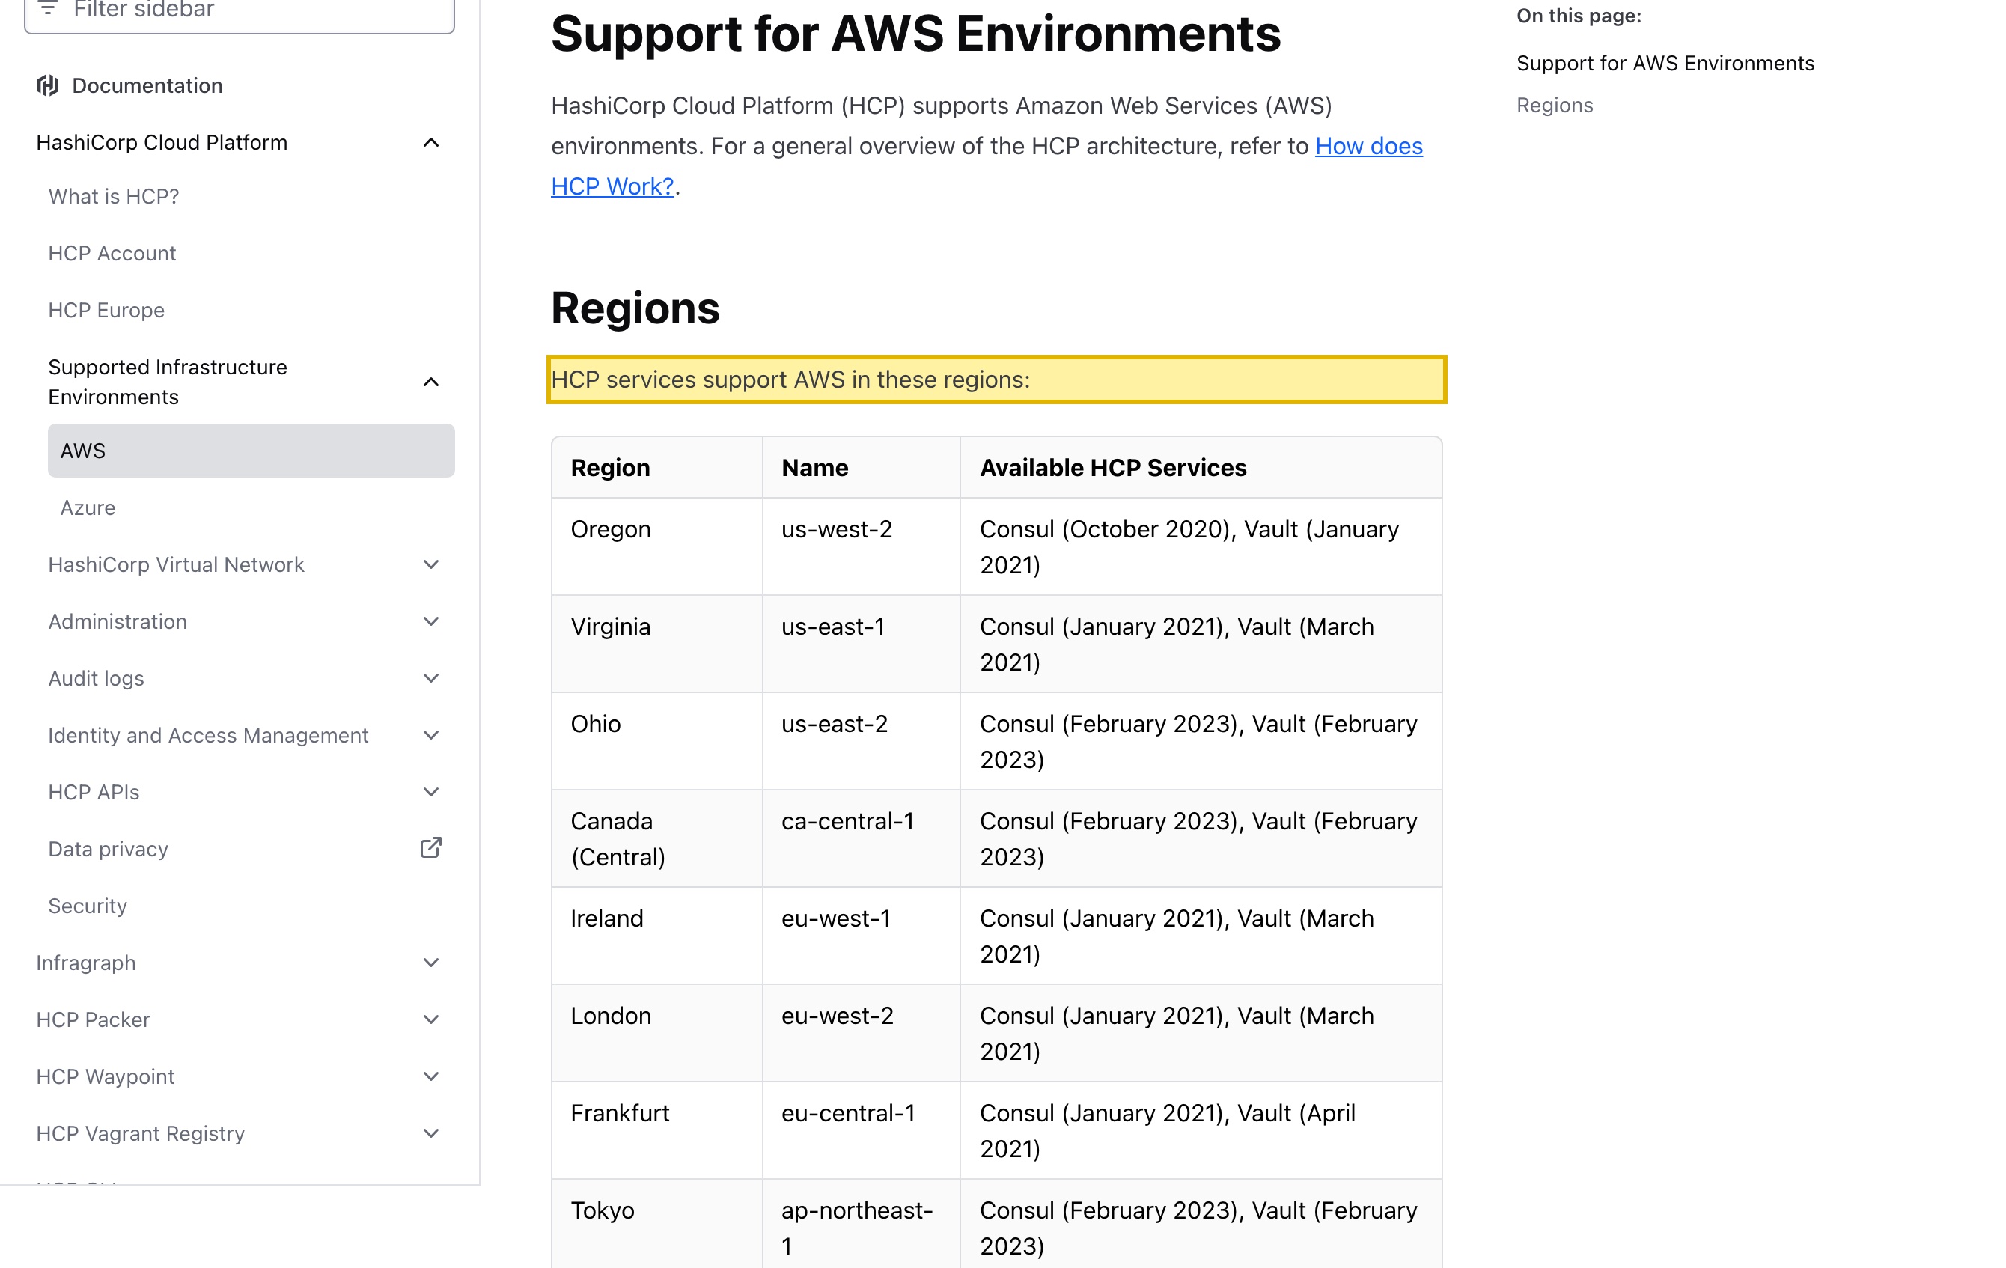
Task: Expand the HCP APIs chevron
Action: pos(430,792)
